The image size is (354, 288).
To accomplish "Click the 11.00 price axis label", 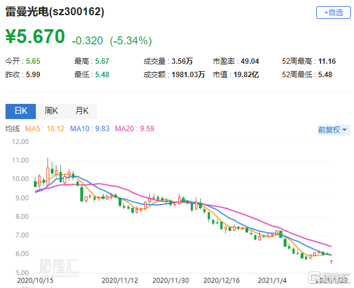I will (x=20, y=160).
